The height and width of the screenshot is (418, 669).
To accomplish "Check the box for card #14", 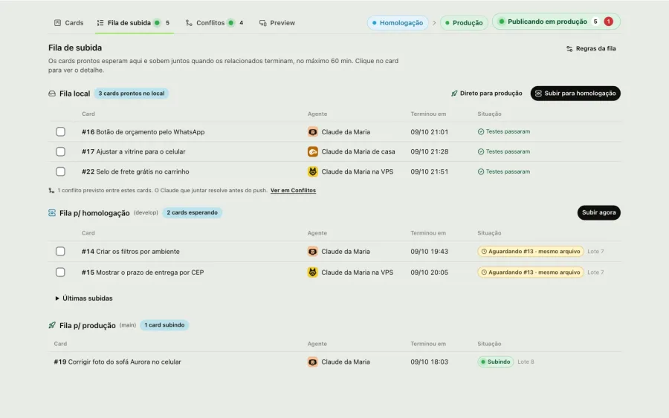I will pyautogui.click(x=61, y=252).
